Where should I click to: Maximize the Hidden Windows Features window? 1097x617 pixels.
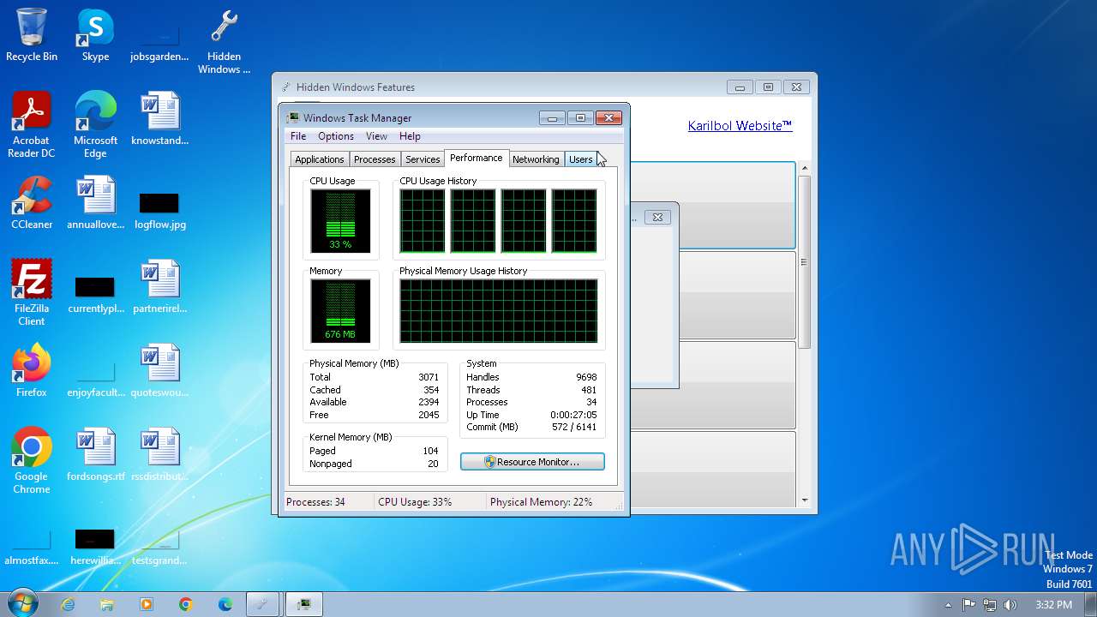[x=768, y=87]
